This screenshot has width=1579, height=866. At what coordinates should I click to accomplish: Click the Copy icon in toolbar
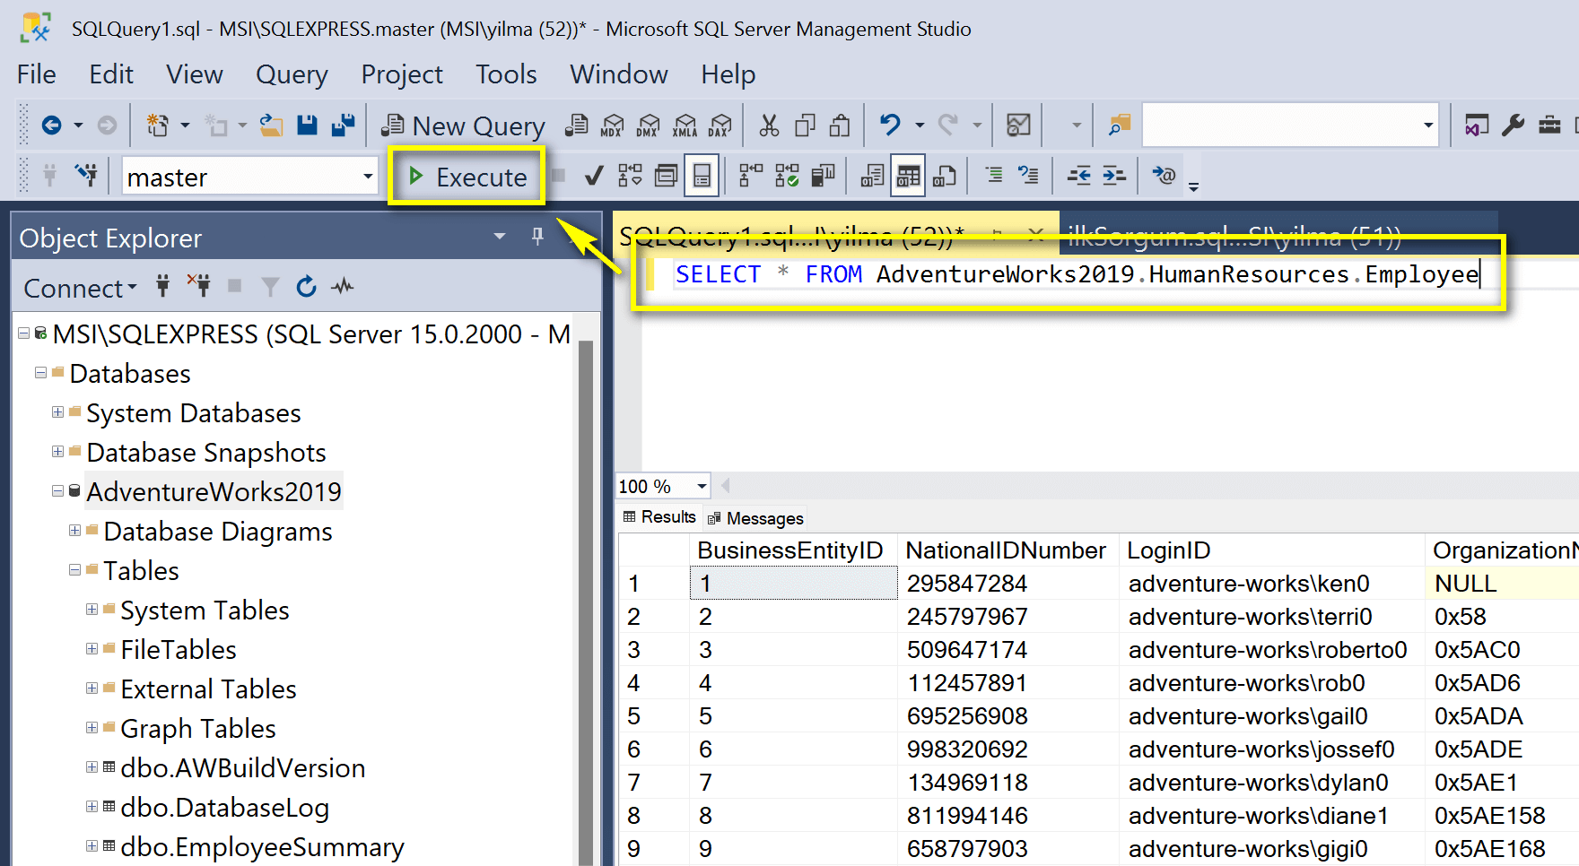coord(805,126)
